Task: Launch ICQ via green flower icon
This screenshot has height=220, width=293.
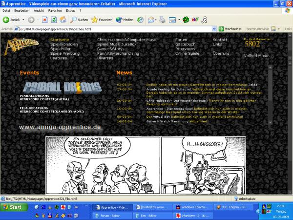Action: click(186, 20)
